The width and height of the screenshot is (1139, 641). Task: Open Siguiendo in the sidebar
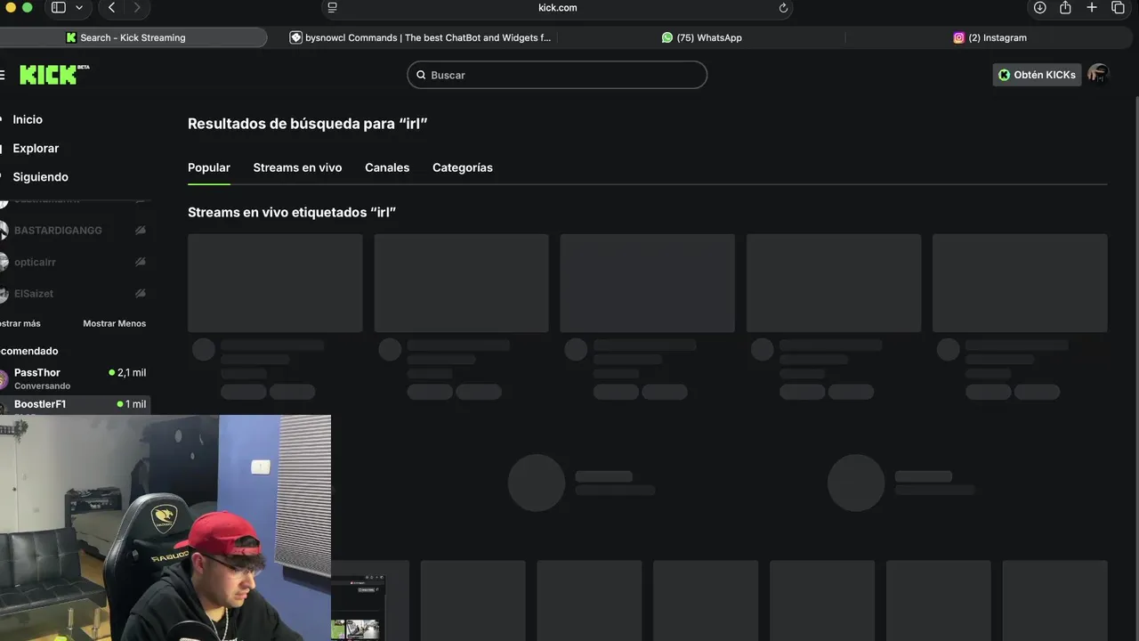pos(40,176)
